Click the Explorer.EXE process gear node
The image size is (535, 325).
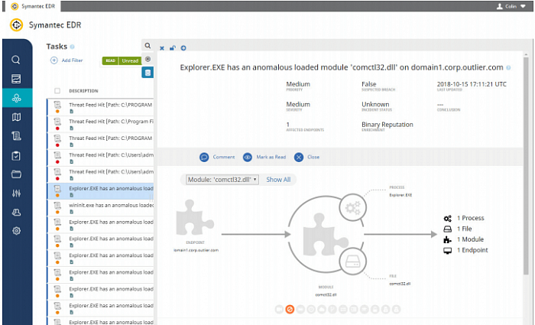353,207
